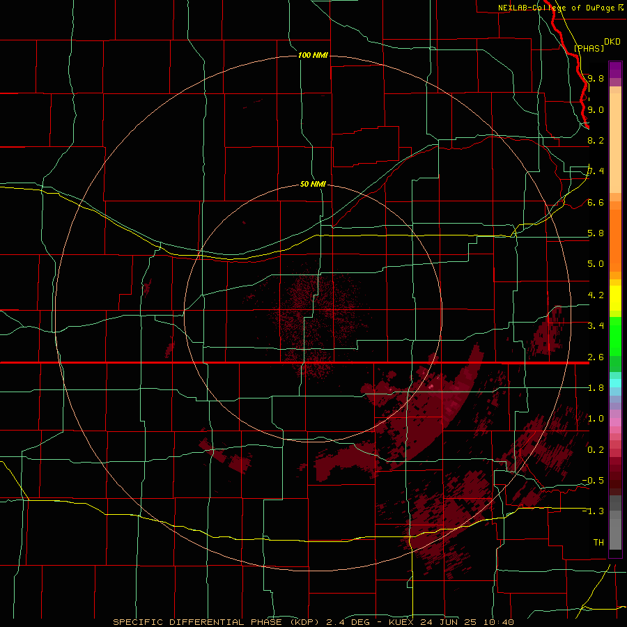The image size is (627, 627).
Task: Click the 1.0 value on the color scale
Action: (x=596, y=419)
